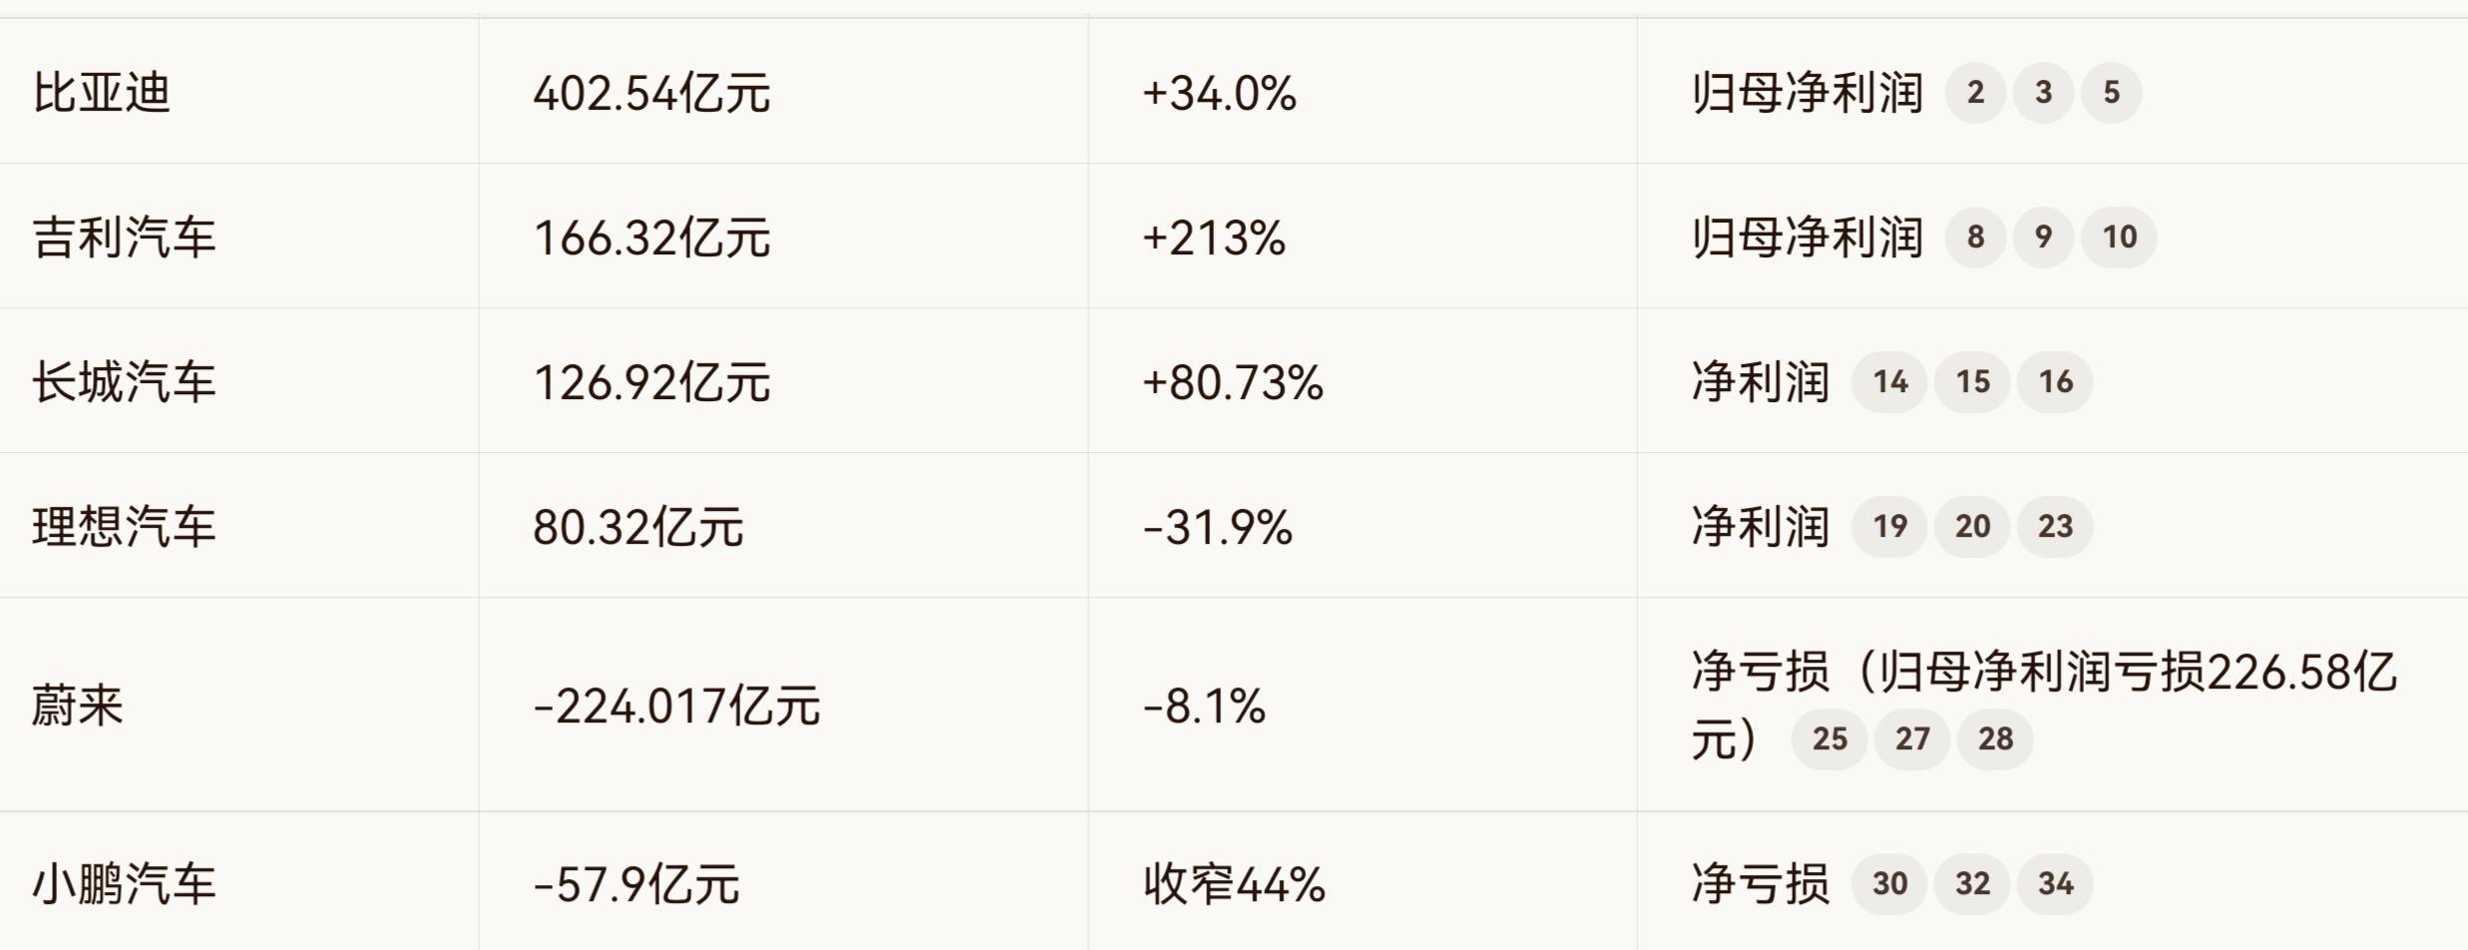Open citation 2 in the 比亚迪 row
The image size is (2468, 950).
coord(1975,93)
